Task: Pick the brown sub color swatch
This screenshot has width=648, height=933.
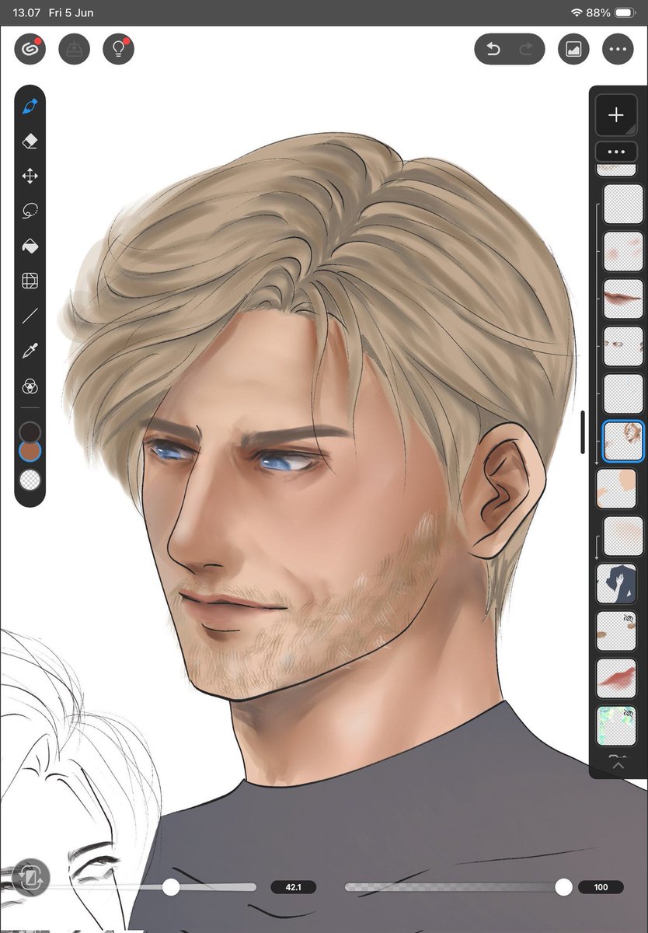Action: click(x=30, y=451)
